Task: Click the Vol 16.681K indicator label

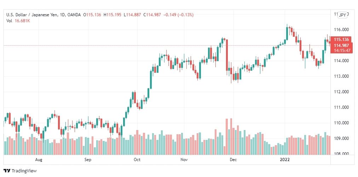Action: pos(18,21)
